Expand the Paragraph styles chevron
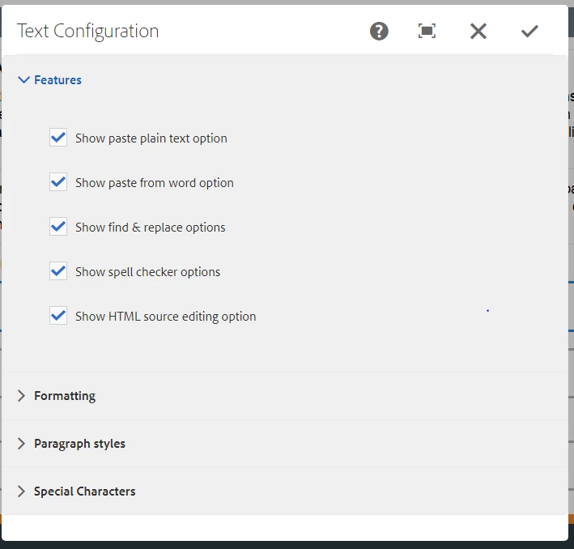The image size is (574, 549). tap(22, 444)
